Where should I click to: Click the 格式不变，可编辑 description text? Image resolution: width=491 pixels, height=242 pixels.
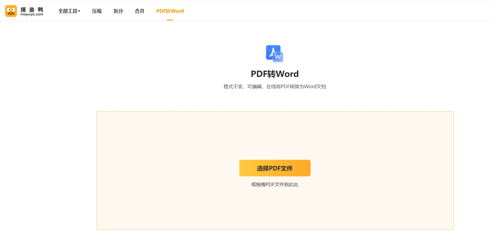[x=275, y=86]
